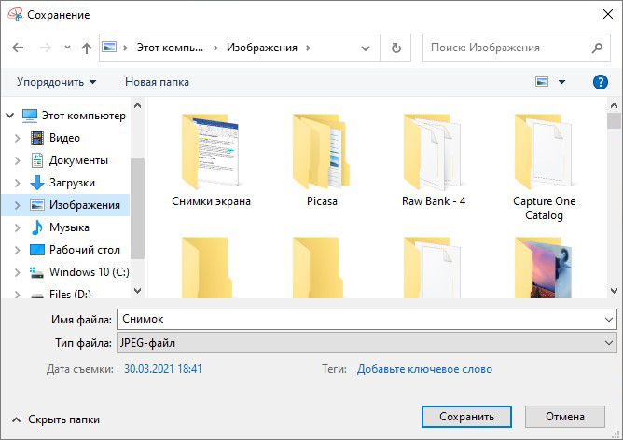
Task: Select the Capture One Catalog folder
Action: click(544, 165)
